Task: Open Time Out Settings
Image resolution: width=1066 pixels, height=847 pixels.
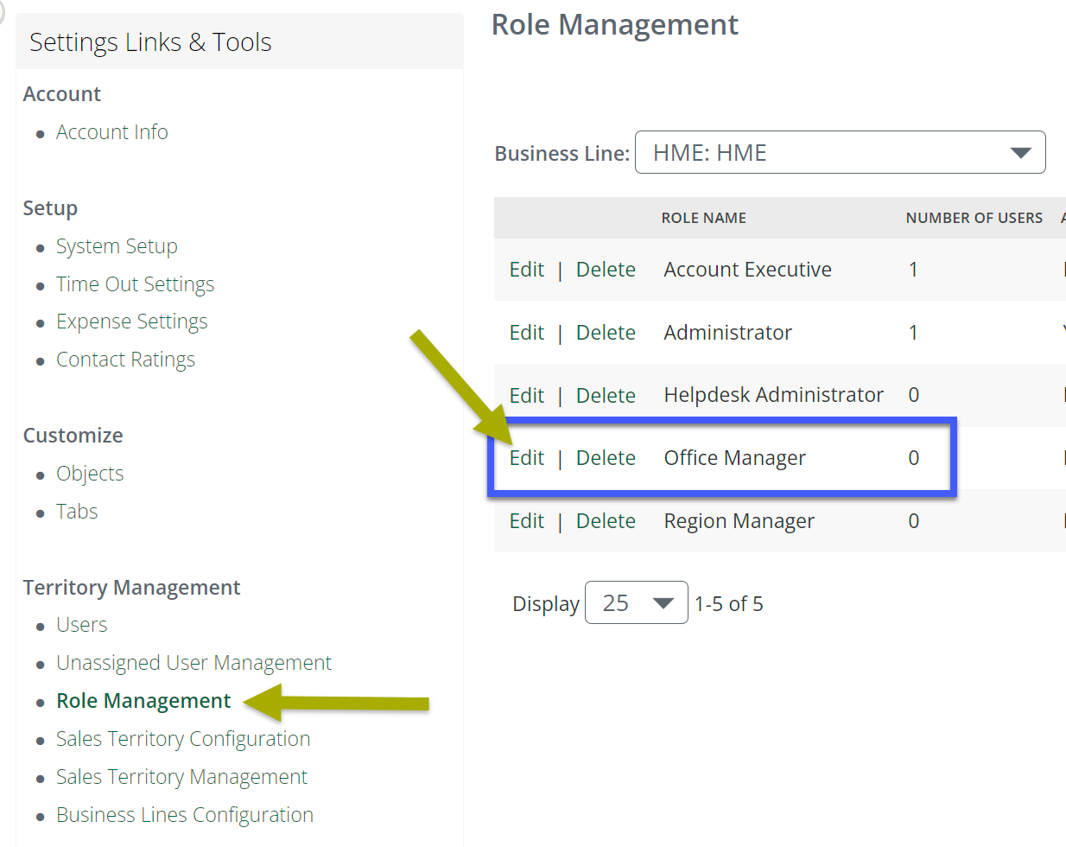Action: [135, 284]
